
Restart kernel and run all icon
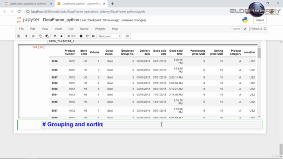coord(93,36)
